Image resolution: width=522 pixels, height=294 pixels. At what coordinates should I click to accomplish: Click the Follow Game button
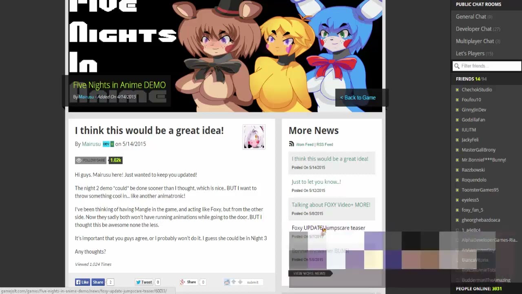(91, 160)
